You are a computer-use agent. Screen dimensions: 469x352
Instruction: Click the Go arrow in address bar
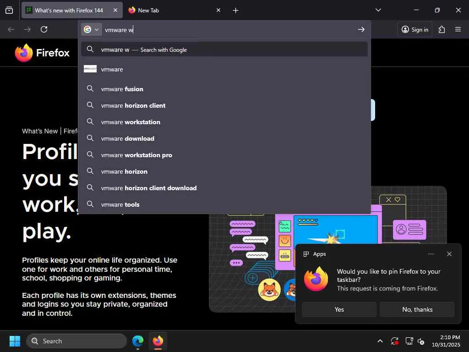361,29
